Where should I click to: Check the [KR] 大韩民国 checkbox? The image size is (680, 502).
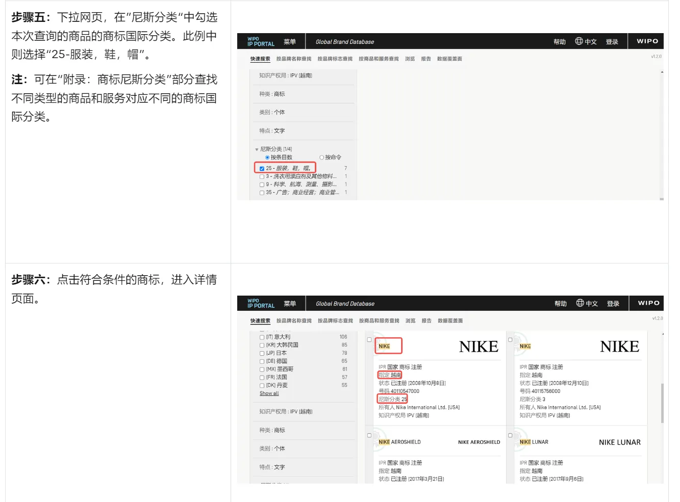point(262,346)
